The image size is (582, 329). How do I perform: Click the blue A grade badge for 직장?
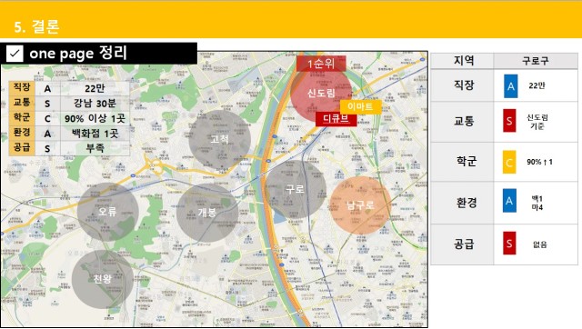pos(511,86)
